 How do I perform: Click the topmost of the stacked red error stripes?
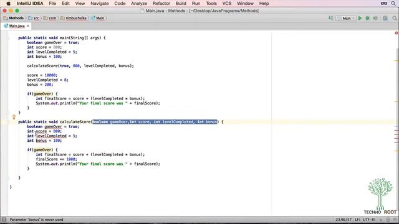(397, 131)
